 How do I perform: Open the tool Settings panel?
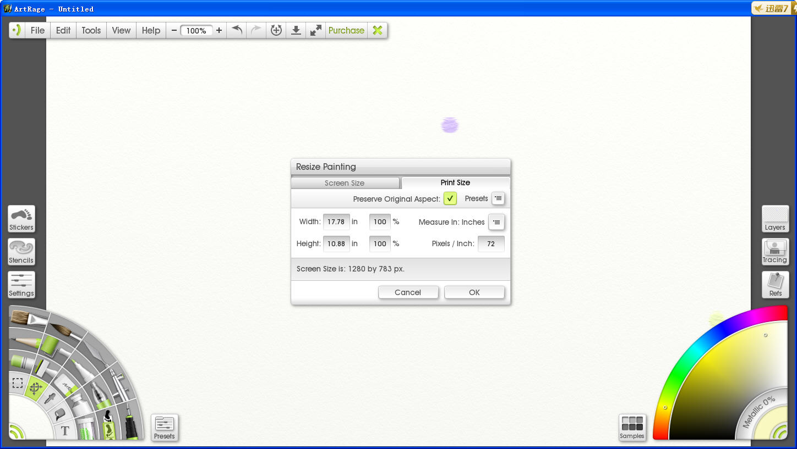tap(21, 285)
